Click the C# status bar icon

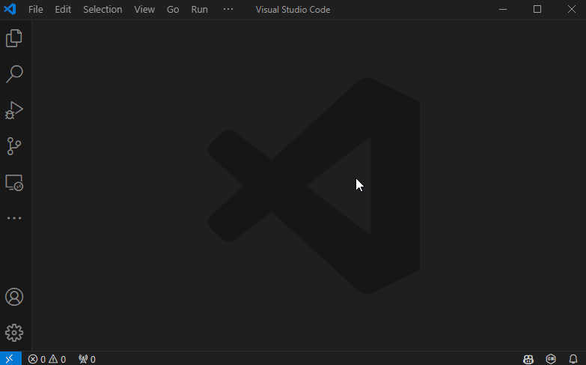551,359
